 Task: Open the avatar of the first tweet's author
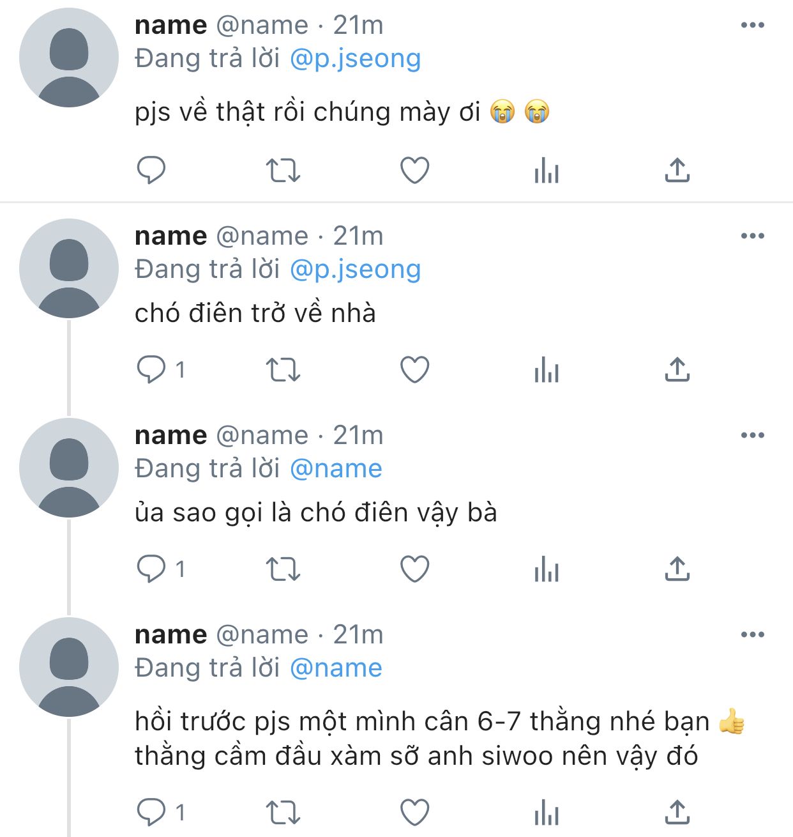[x=69, y=58]
